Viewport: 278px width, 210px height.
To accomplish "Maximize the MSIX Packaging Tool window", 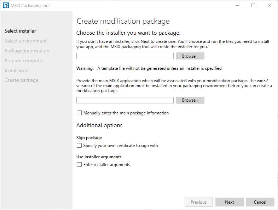I will tap(253, 5).
